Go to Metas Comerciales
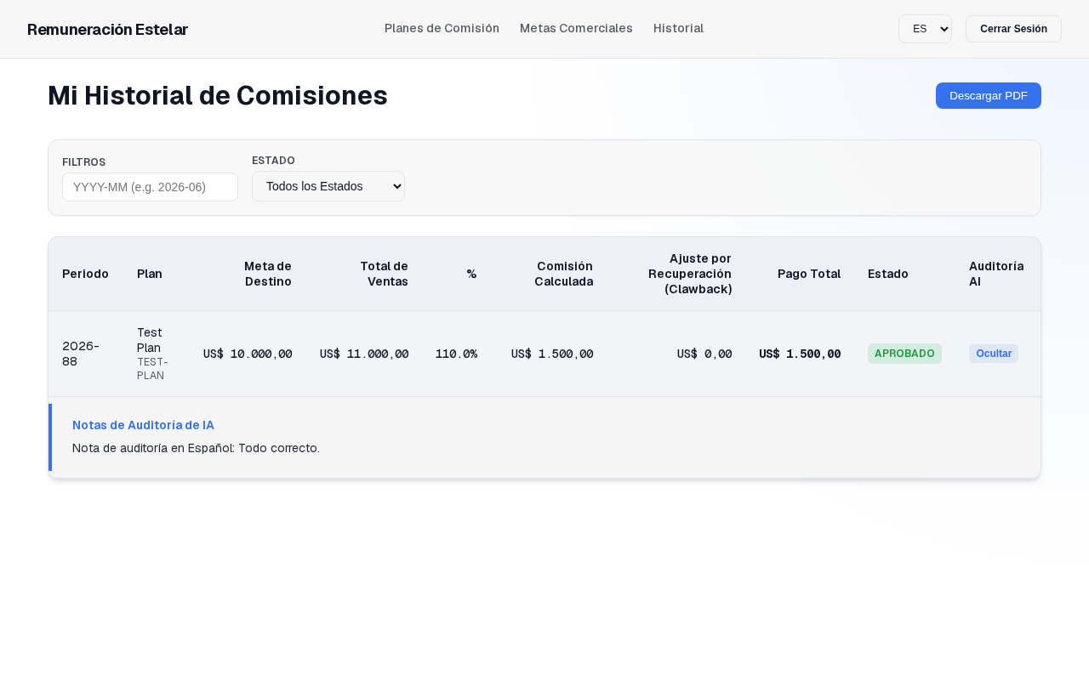Viewport: 1089px width, 680px height. coord(576,28)
